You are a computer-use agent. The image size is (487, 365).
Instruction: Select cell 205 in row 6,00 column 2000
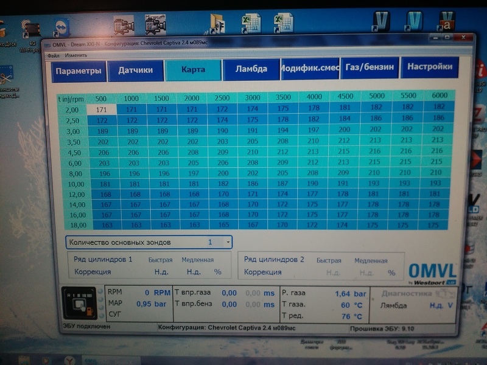coord(193,162)
